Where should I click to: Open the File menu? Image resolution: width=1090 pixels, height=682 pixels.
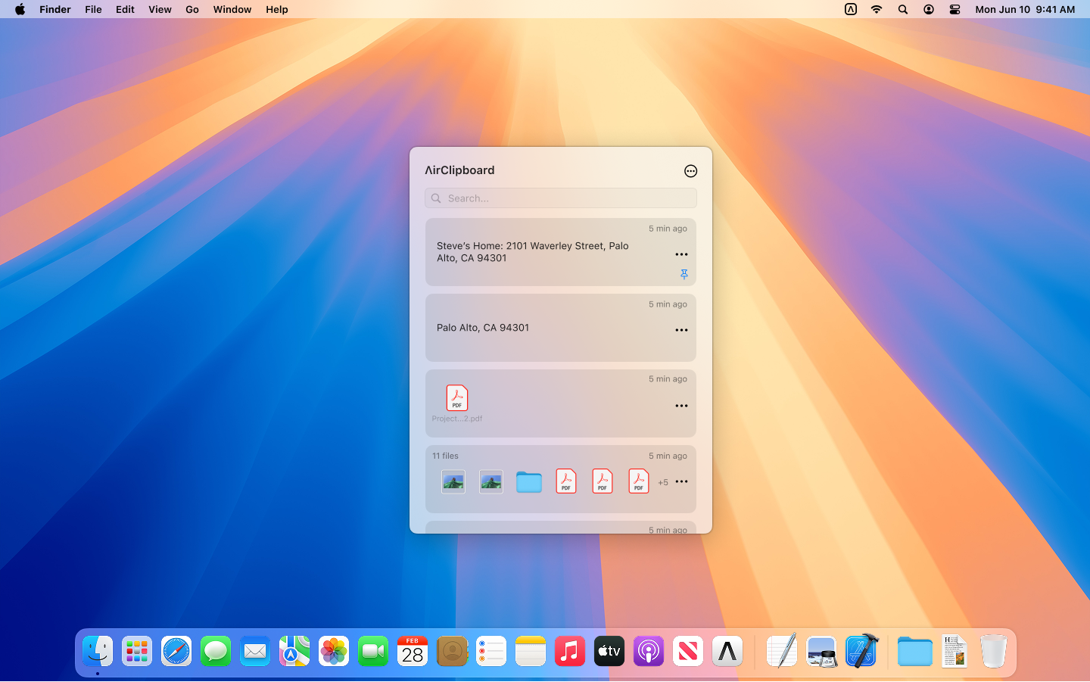tap(93, 9)
